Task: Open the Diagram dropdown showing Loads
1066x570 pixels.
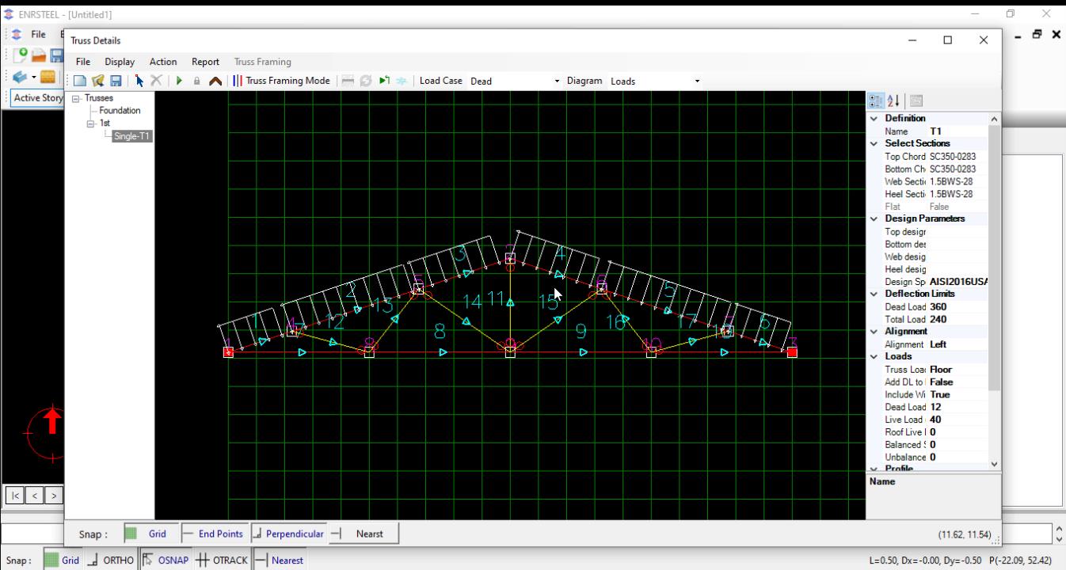Action: (x=655, y=81)
